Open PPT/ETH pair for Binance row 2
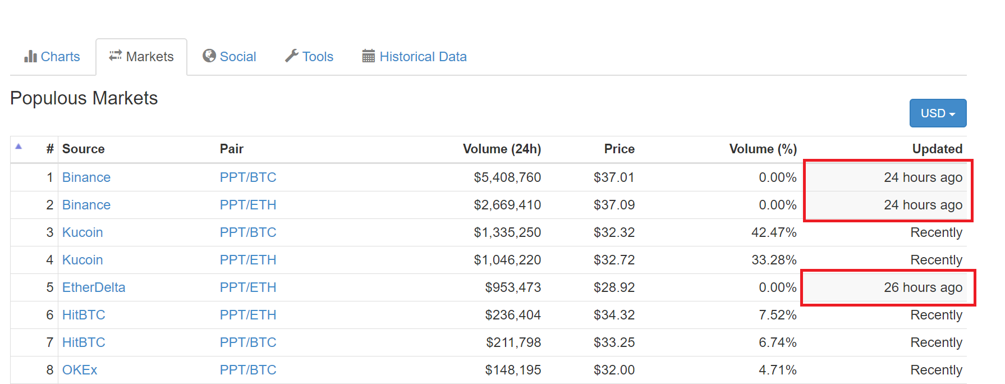Screen dimensions: 1005x384 click(x=248, y=205)
